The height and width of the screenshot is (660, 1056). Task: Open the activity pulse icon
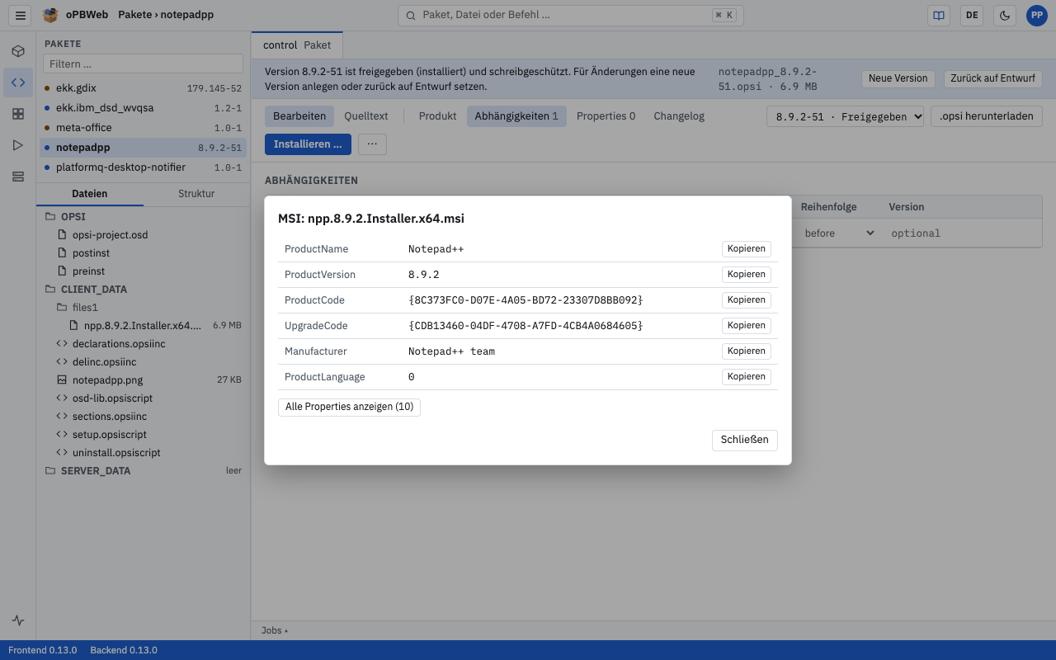pos(18,620)
